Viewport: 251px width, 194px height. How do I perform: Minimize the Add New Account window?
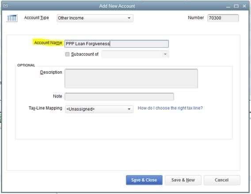pos(228,6)
